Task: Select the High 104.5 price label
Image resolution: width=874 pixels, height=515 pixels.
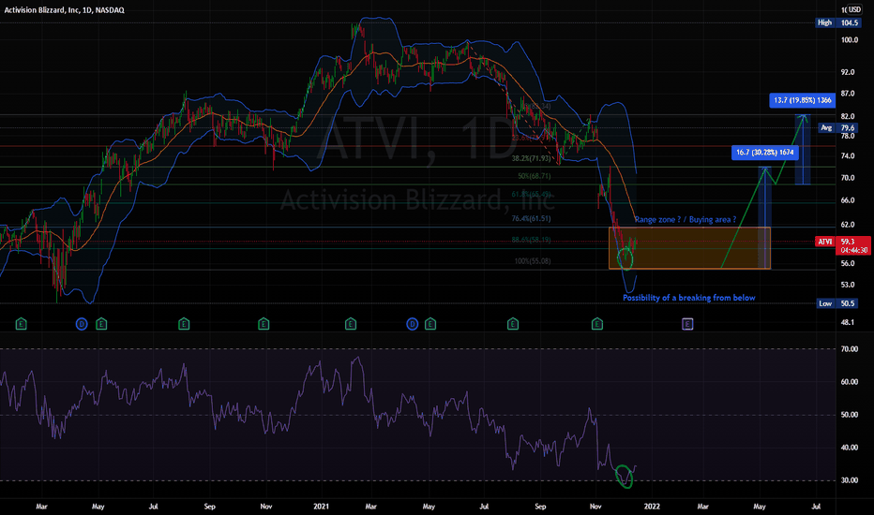Action: [x=837, y=22]
